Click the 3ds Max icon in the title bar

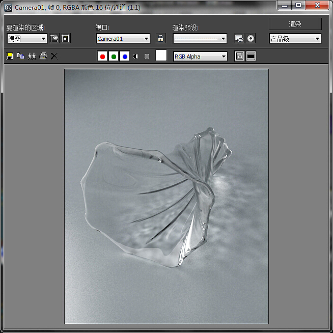pyautogui.click(x=8, y=8)
